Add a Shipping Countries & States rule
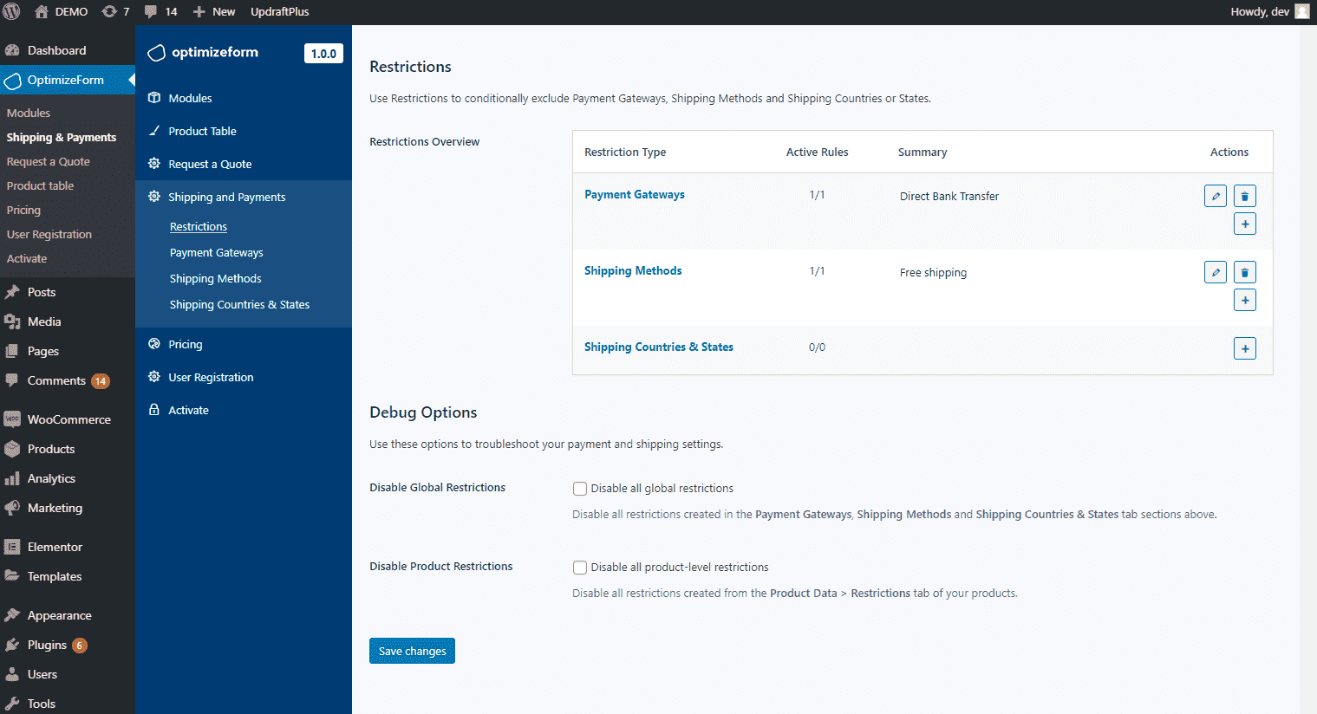The image size is (1317, 714). coord(1244,348)
